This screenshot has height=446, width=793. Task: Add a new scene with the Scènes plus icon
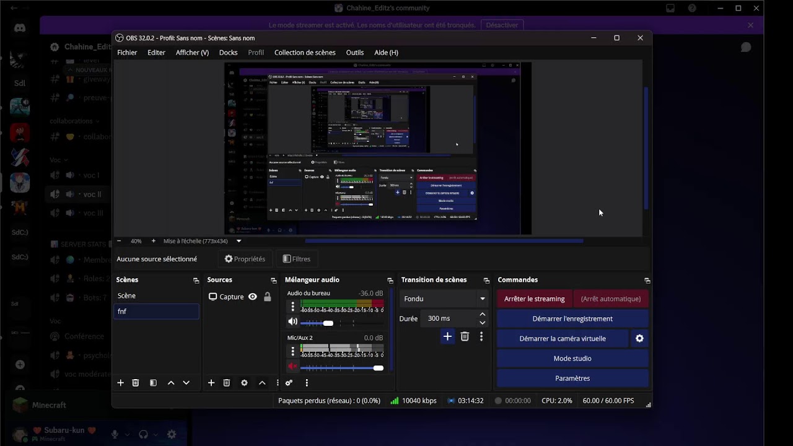pyautogui.click(x=121, y=383)
